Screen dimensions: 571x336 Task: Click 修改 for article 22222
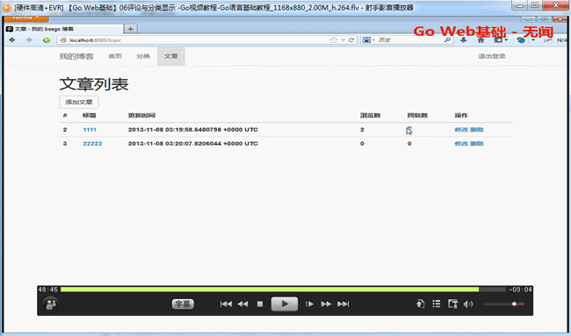(461, 143)
